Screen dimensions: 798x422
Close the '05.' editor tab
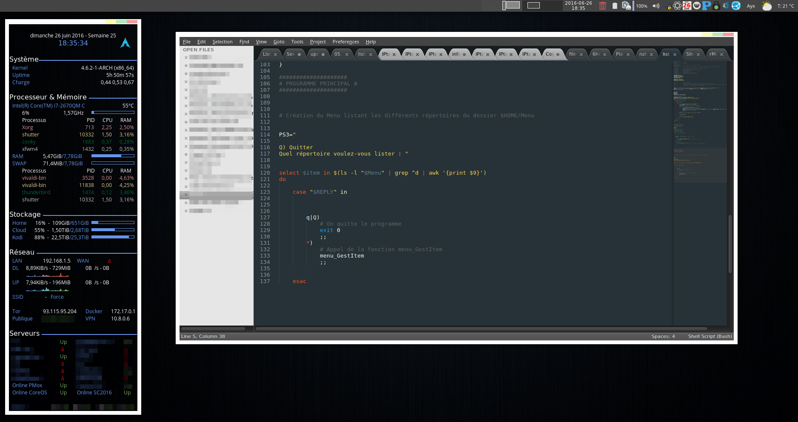[347, 54]
